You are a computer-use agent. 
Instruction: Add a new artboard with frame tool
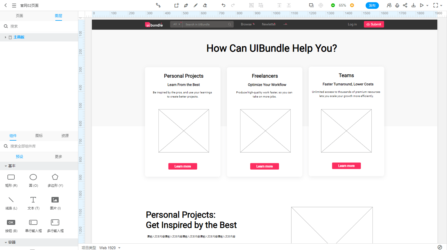(x=176, y=5)
